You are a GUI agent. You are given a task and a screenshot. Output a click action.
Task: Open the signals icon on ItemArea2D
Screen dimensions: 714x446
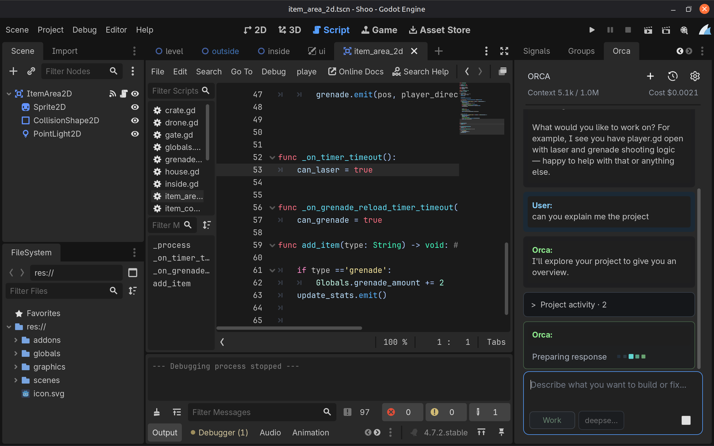112,93
